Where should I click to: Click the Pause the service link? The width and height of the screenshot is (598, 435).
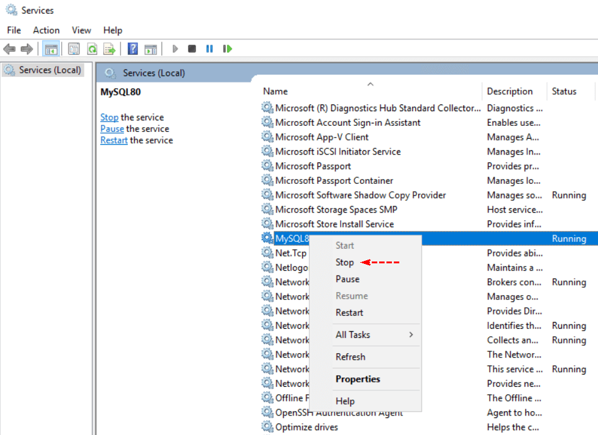(112, 129)
